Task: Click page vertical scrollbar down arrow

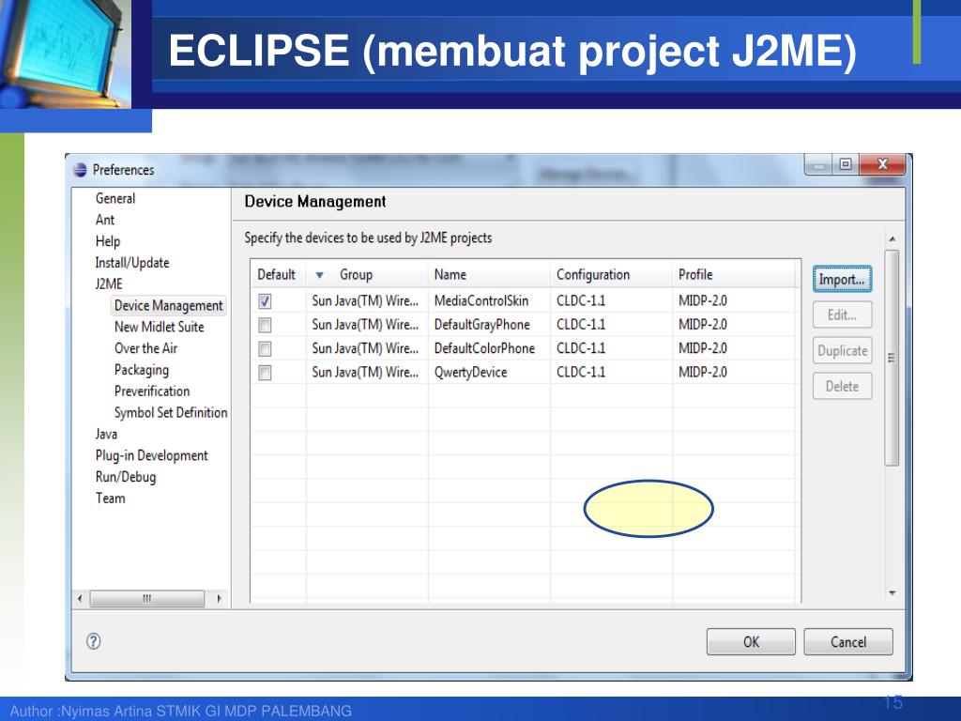Action: (x=892, y=593)
